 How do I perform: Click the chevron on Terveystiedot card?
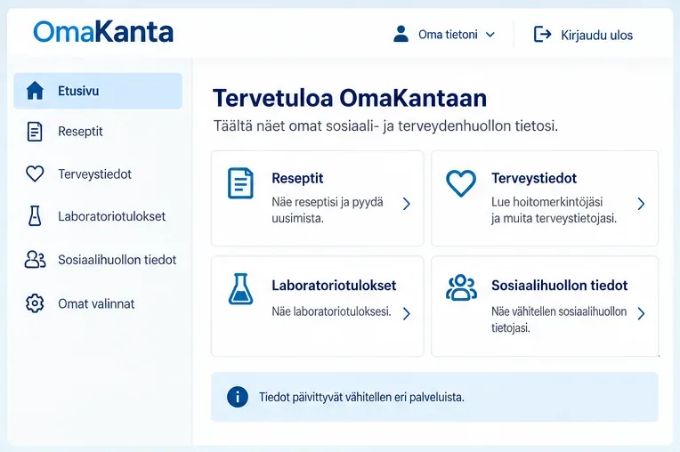(x=641, y=204)
